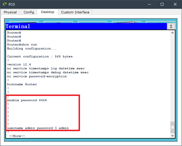
Task: Click the terminal scrollbar down arrow
Action: [172, 135]
